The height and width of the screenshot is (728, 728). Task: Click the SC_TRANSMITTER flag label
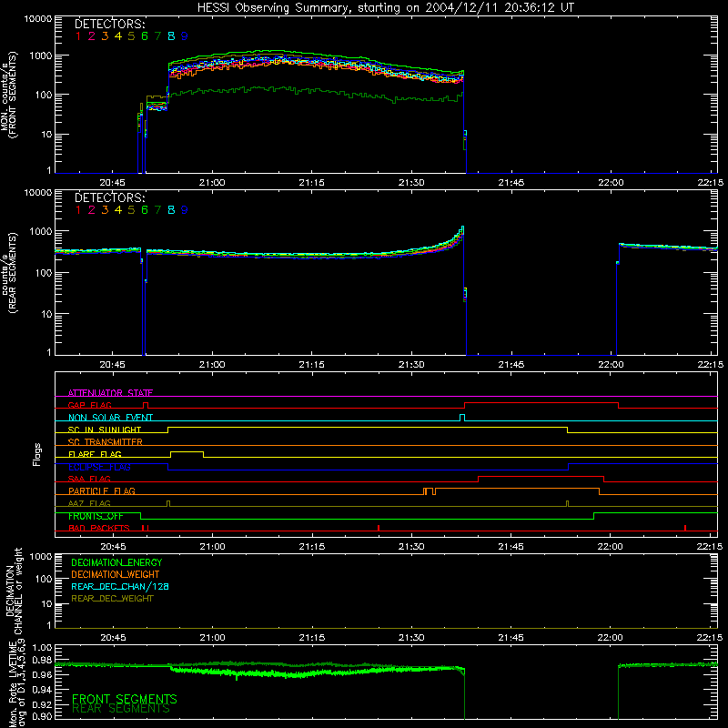pyautogui.click(x=106, y=442)
